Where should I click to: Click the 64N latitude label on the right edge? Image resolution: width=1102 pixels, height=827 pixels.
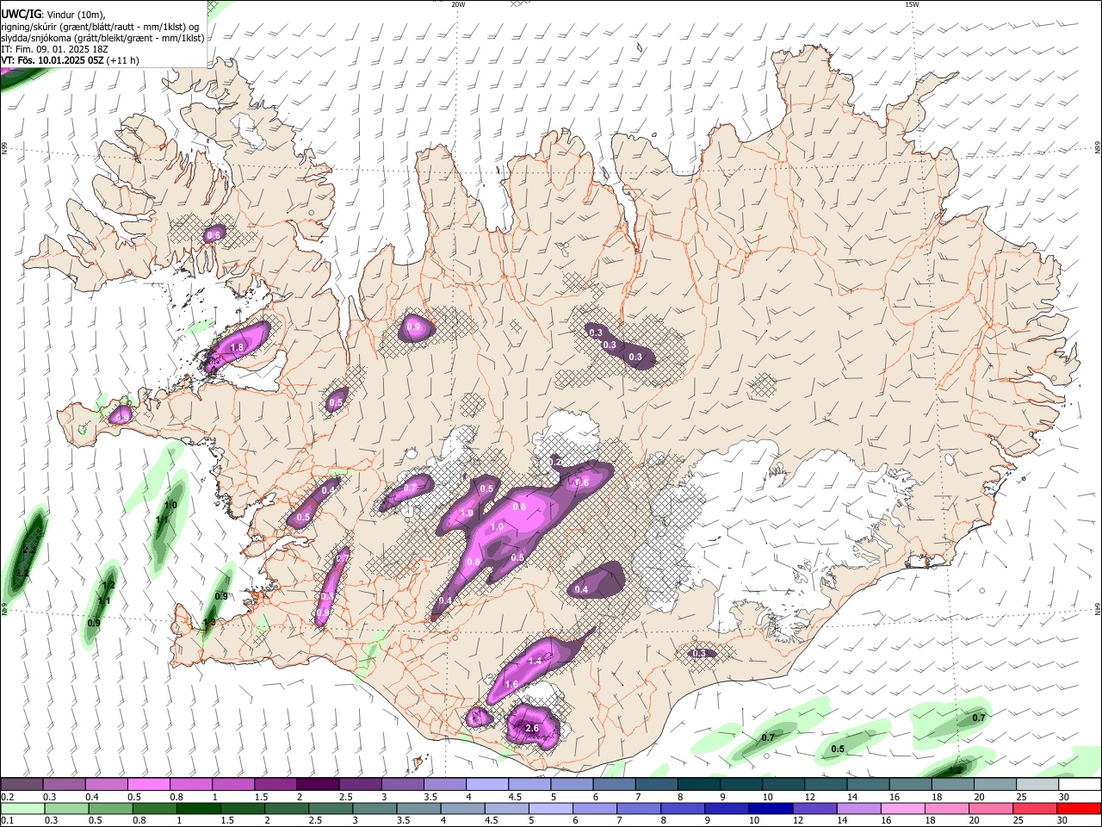click(x=1098, y=608)
